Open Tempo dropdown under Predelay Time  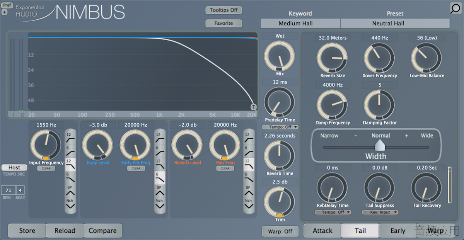coord(280,127)
